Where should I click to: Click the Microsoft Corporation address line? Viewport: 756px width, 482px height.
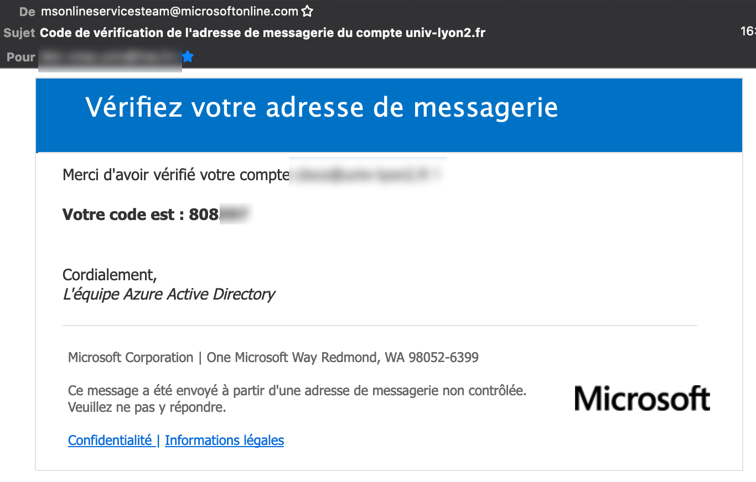pos(273,358)
